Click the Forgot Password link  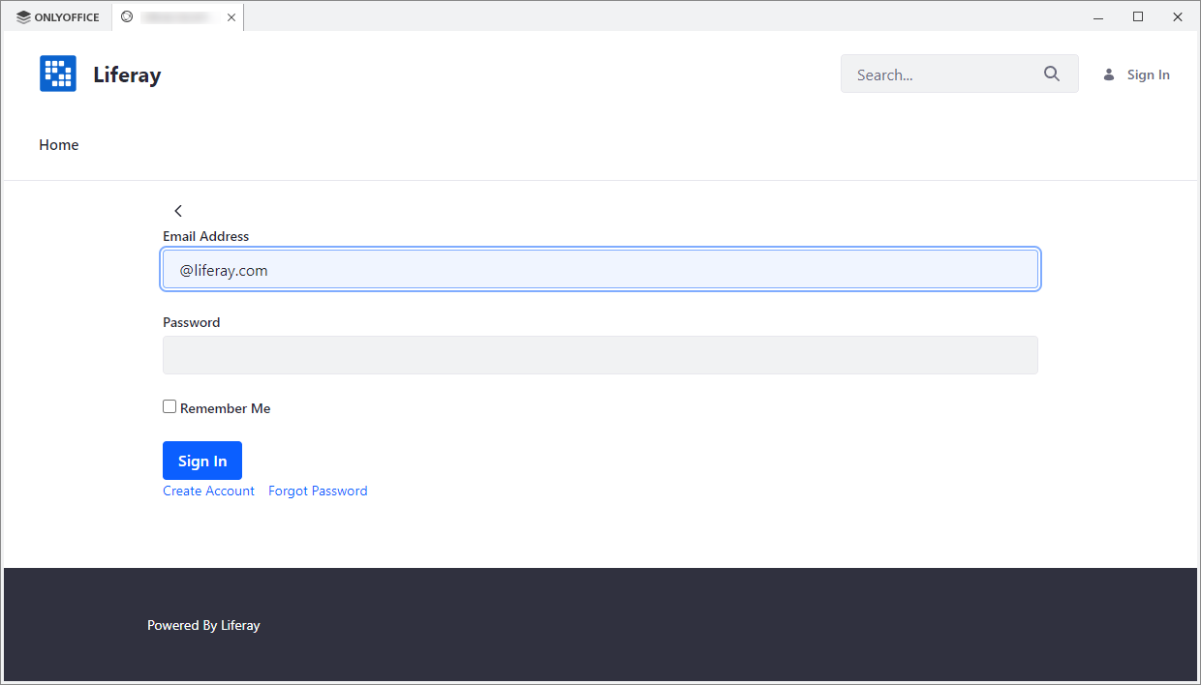(318, 491)
